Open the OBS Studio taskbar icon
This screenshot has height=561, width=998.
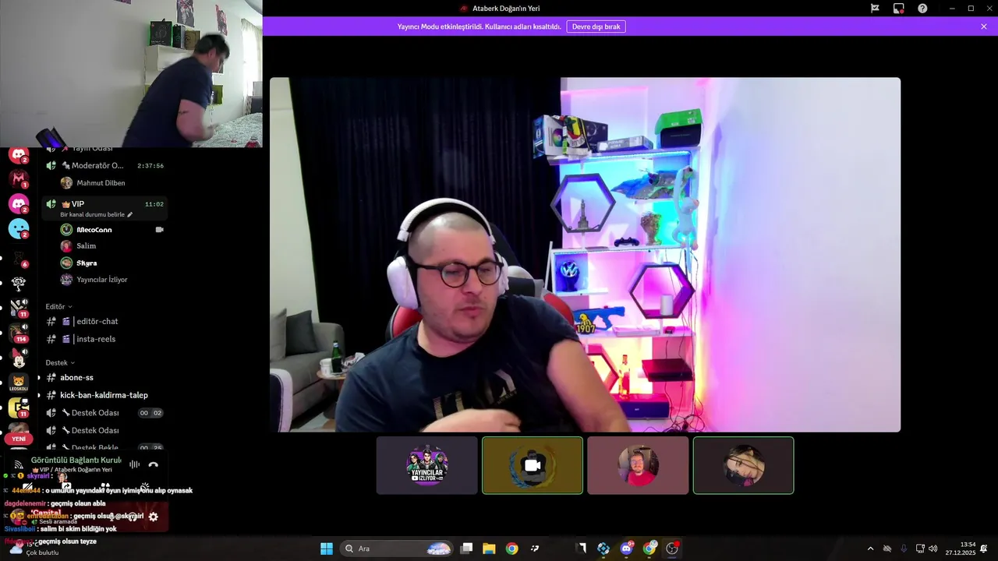672,549
